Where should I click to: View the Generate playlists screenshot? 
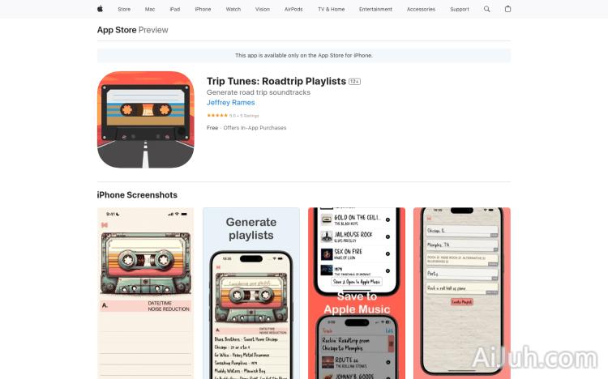point(251,293)
